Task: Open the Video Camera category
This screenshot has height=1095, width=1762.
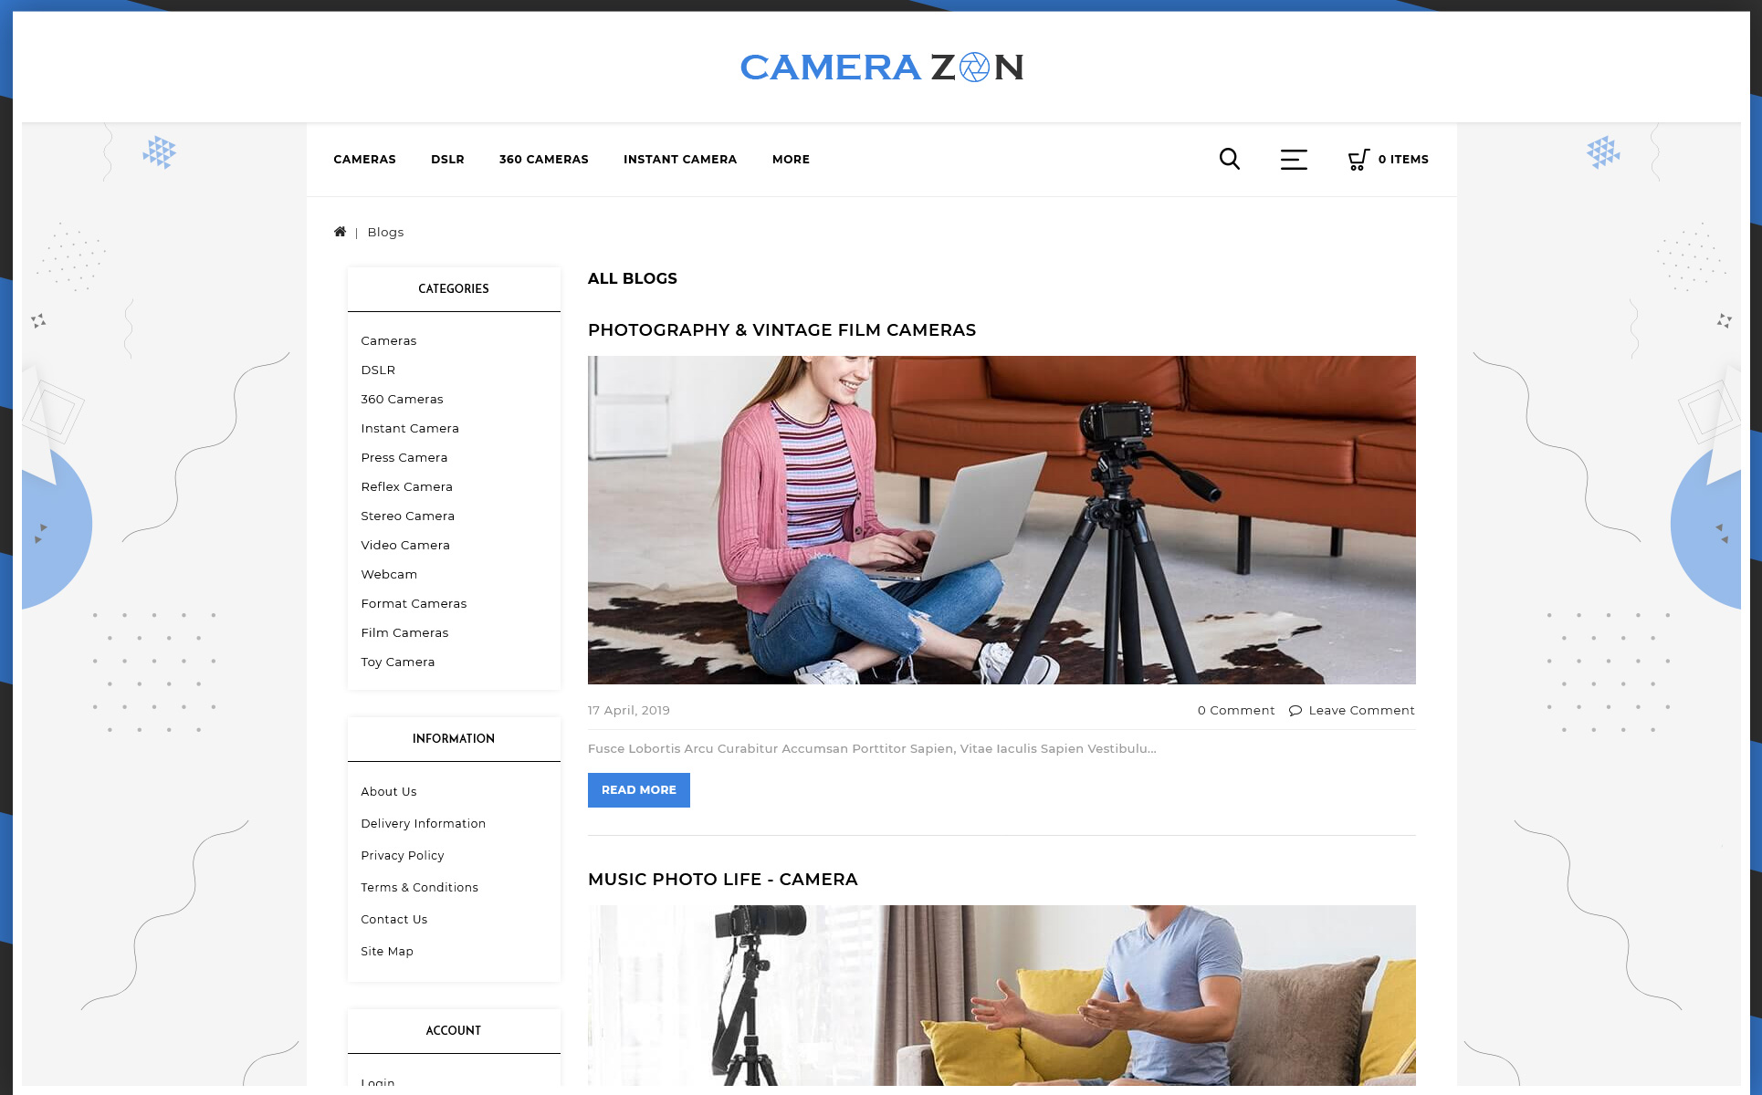Action: coord(405,546)
